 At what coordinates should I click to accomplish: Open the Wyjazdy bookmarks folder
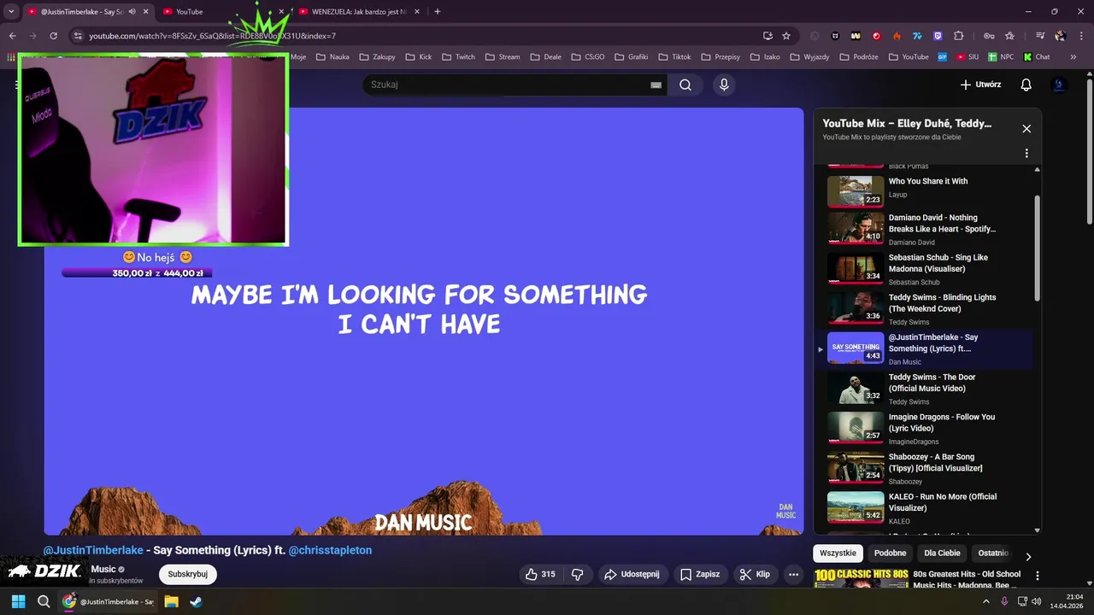[810, 57]
